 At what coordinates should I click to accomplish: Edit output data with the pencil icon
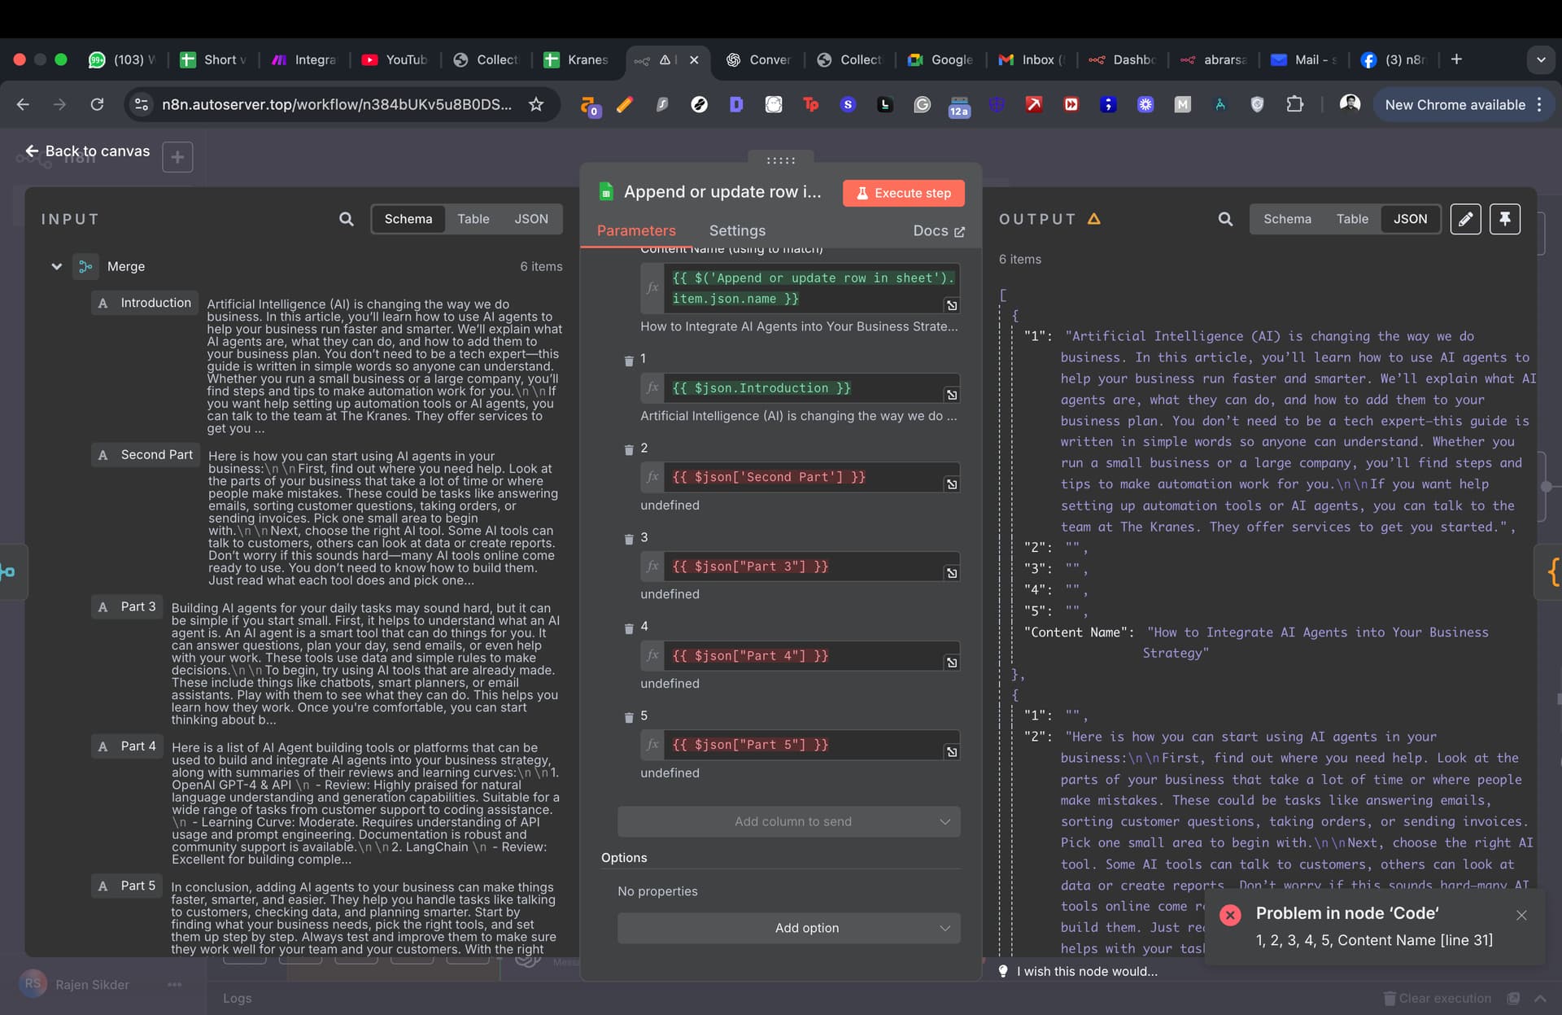[1465, 219]
